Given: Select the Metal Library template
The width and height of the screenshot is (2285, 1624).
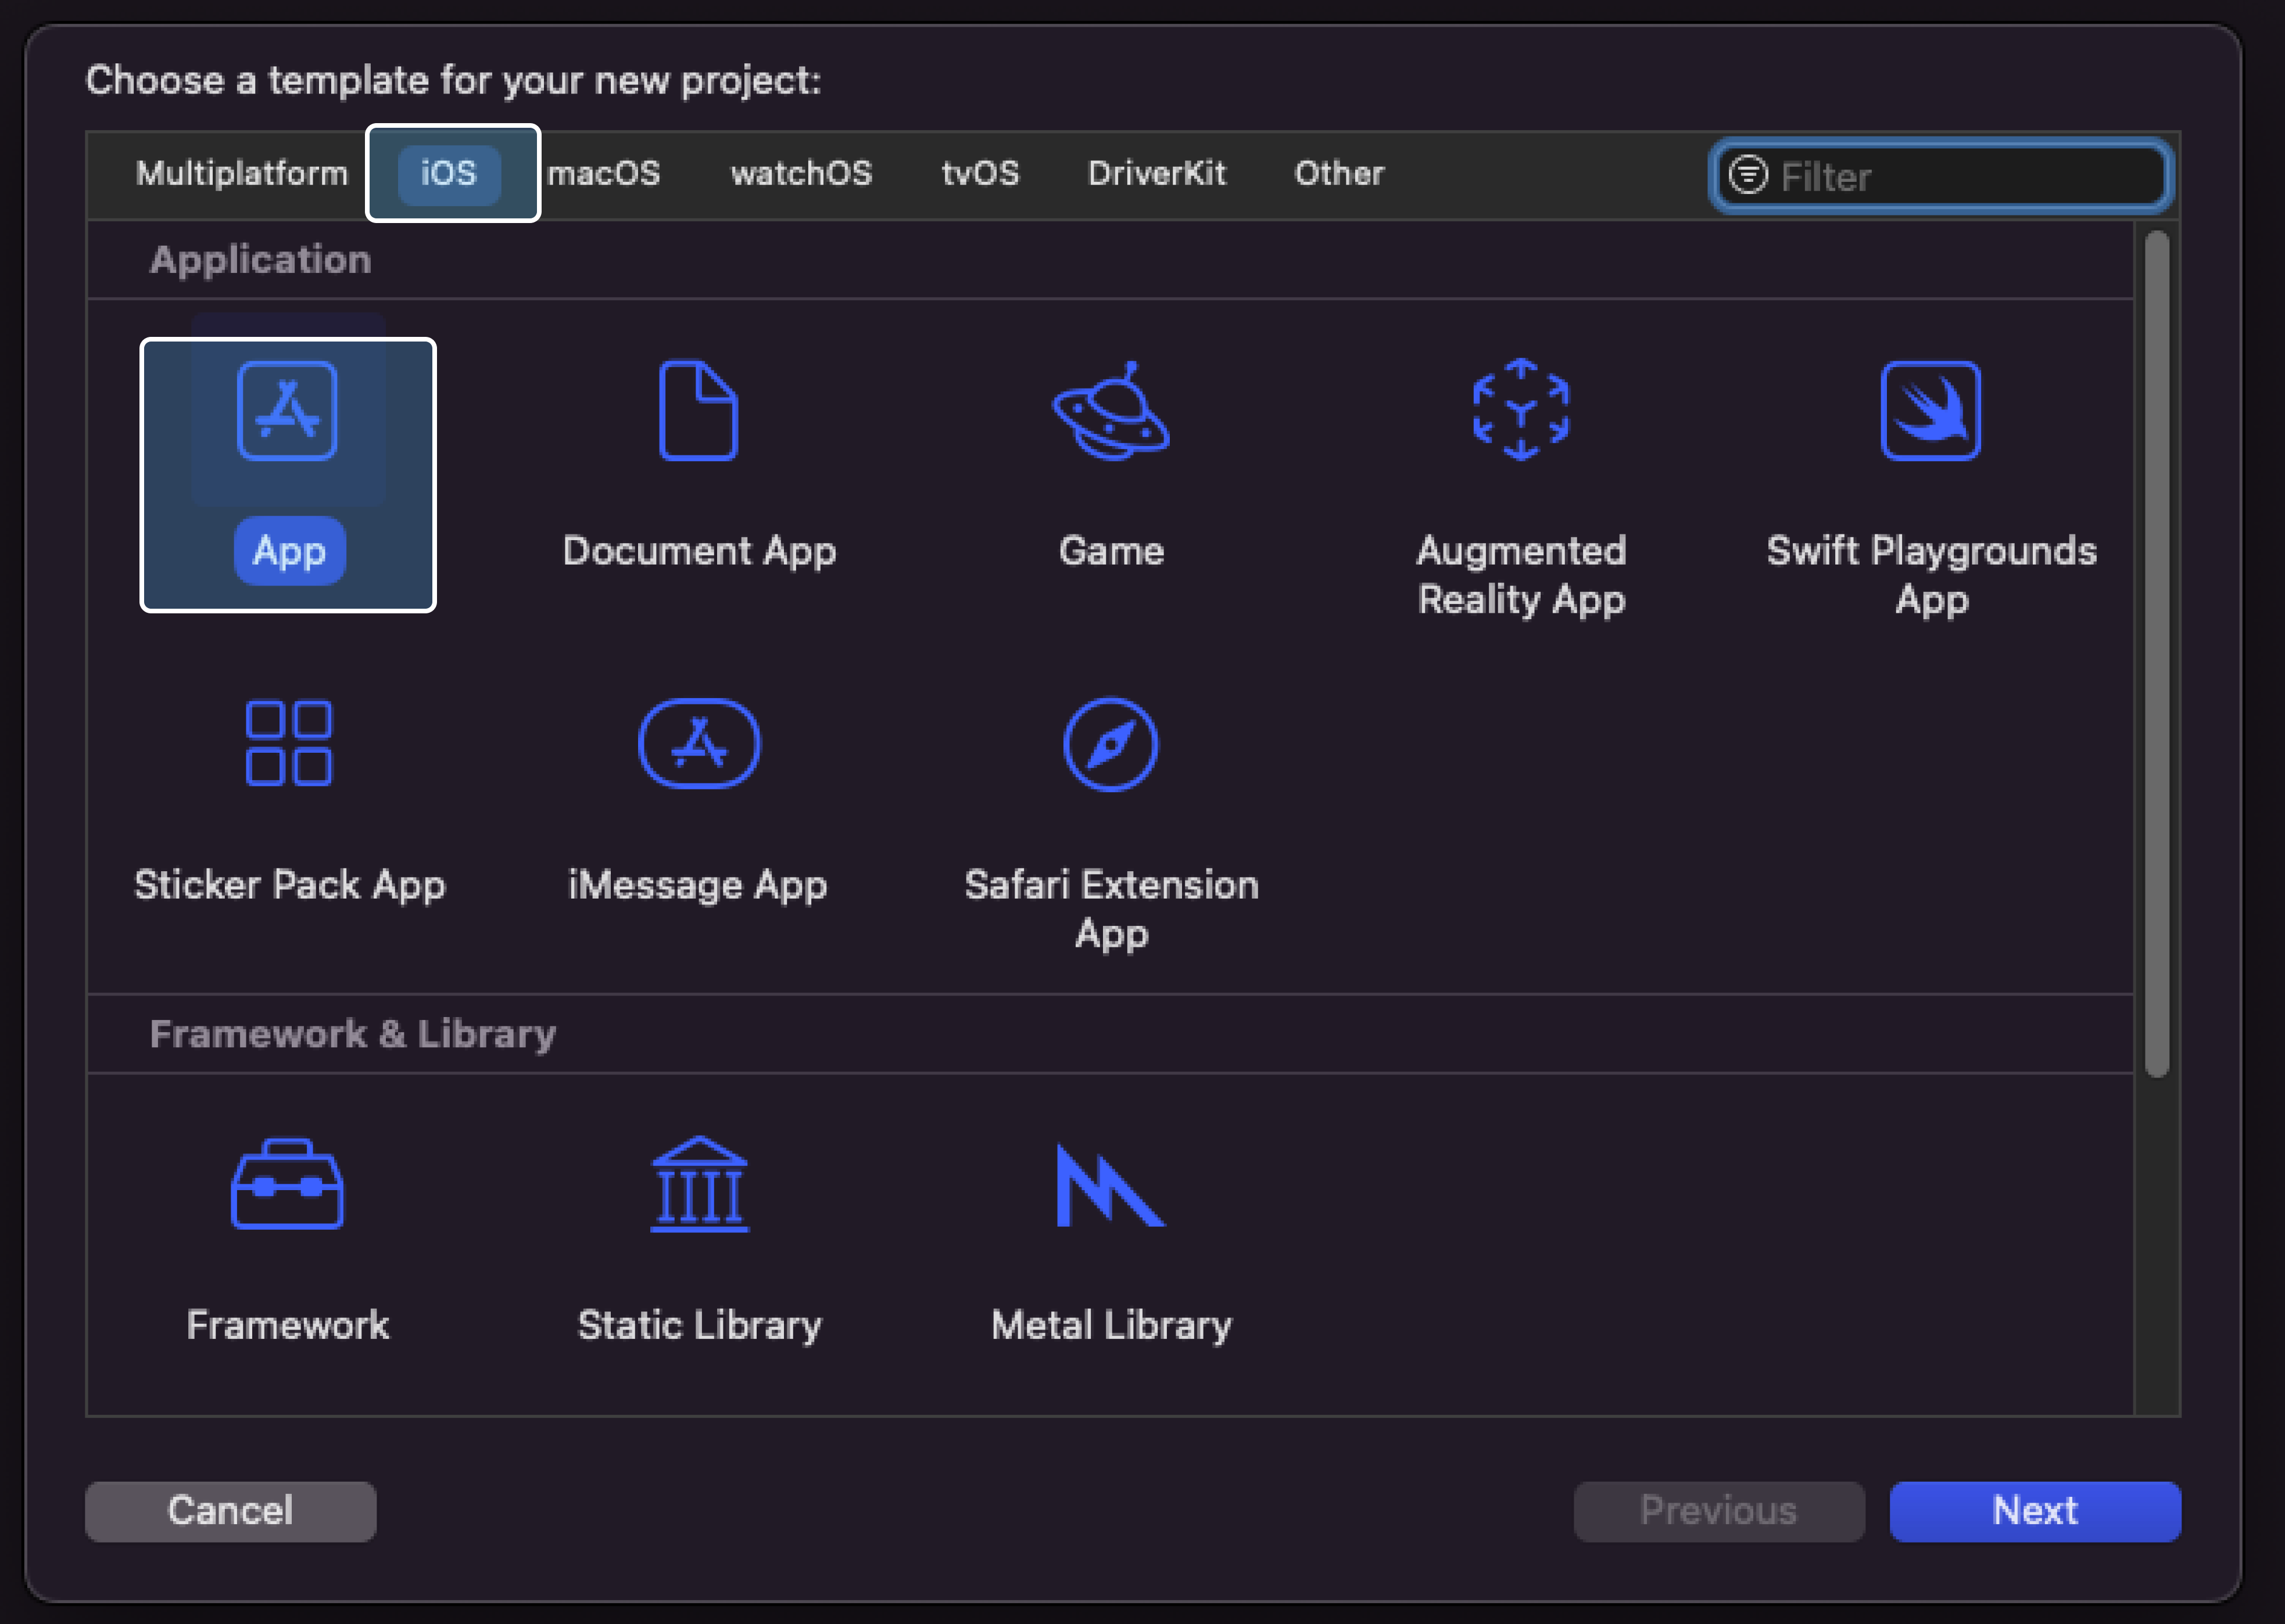Looking at the screenshot, I should [x=1111, y=1184].
